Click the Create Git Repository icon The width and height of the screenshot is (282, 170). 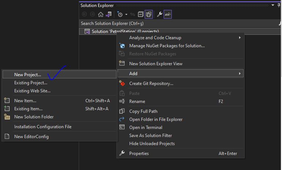pos(122,83)
